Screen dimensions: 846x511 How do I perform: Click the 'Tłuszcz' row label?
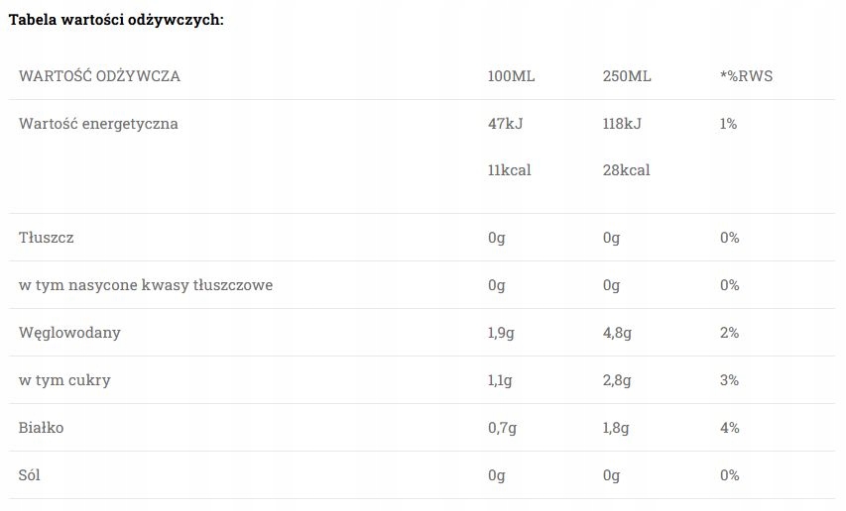coord(47,238)
